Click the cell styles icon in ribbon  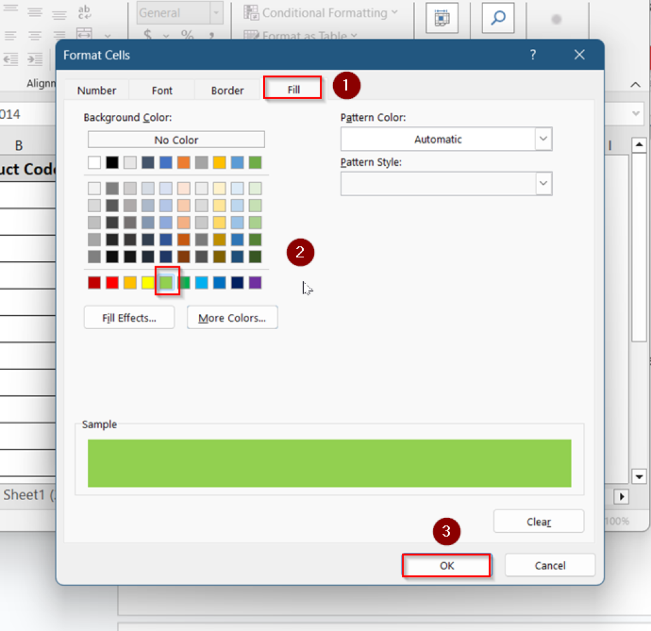442,18
